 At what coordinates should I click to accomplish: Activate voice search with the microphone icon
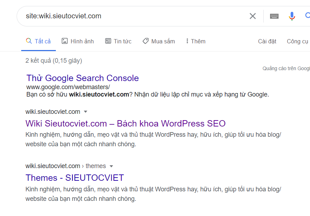coord(292,16)
